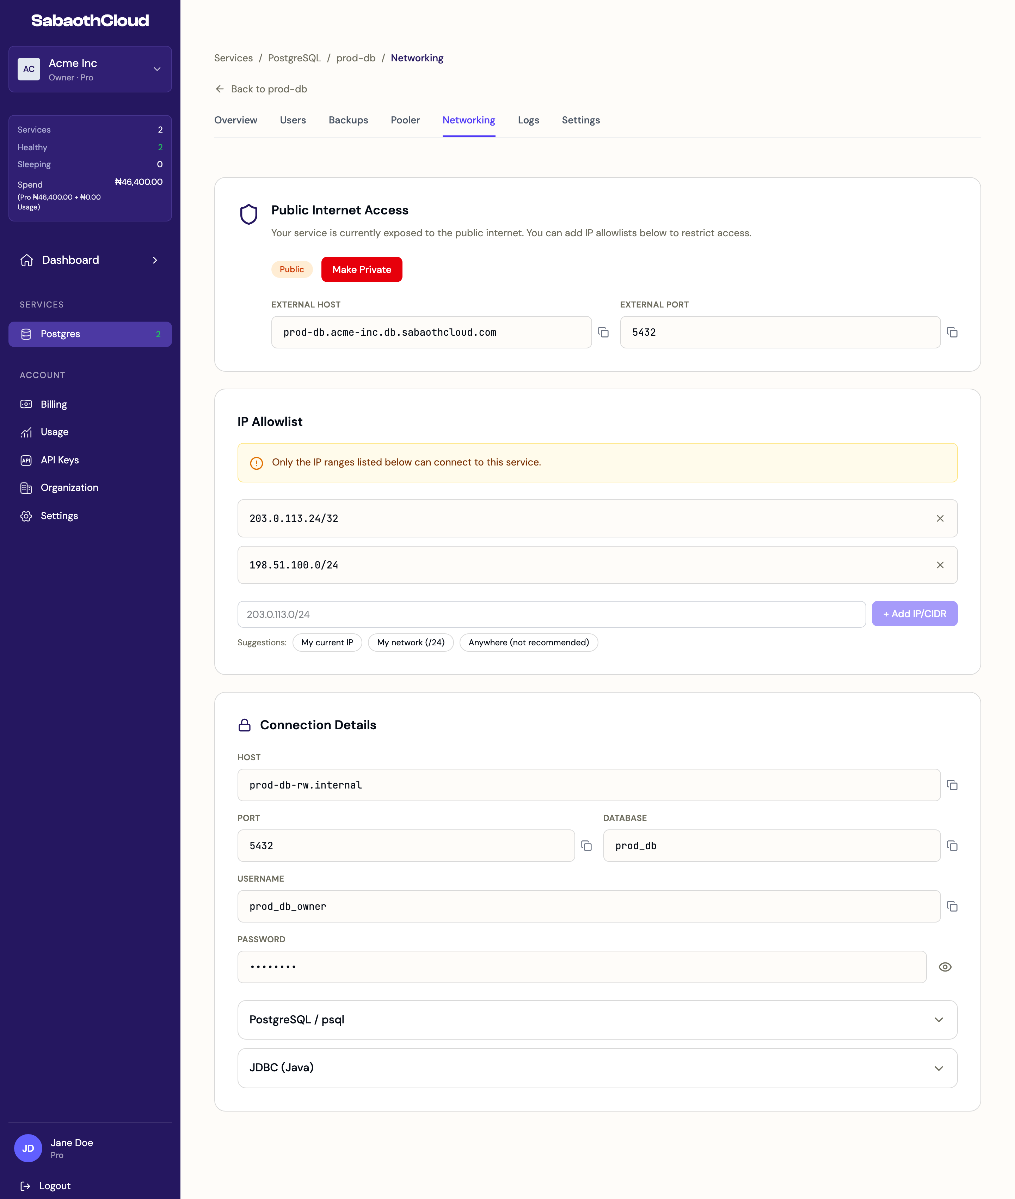Click the Billing icon in sidebar
This screenshot has height=1199, width=1015.
pos(26,404)
